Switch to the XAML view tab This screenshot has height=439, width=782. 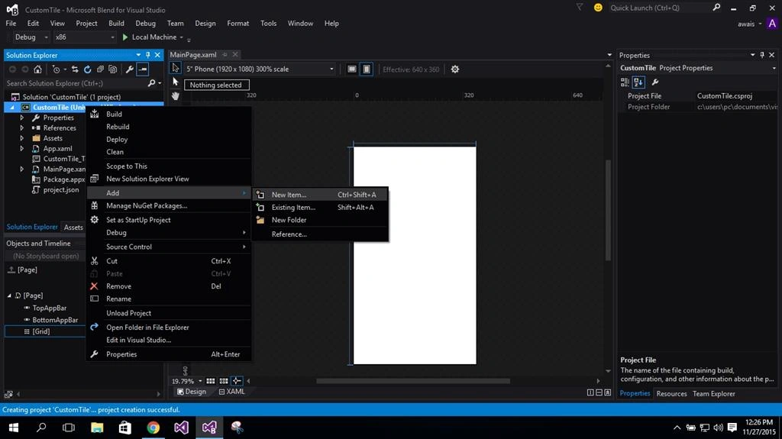point(232,392)
